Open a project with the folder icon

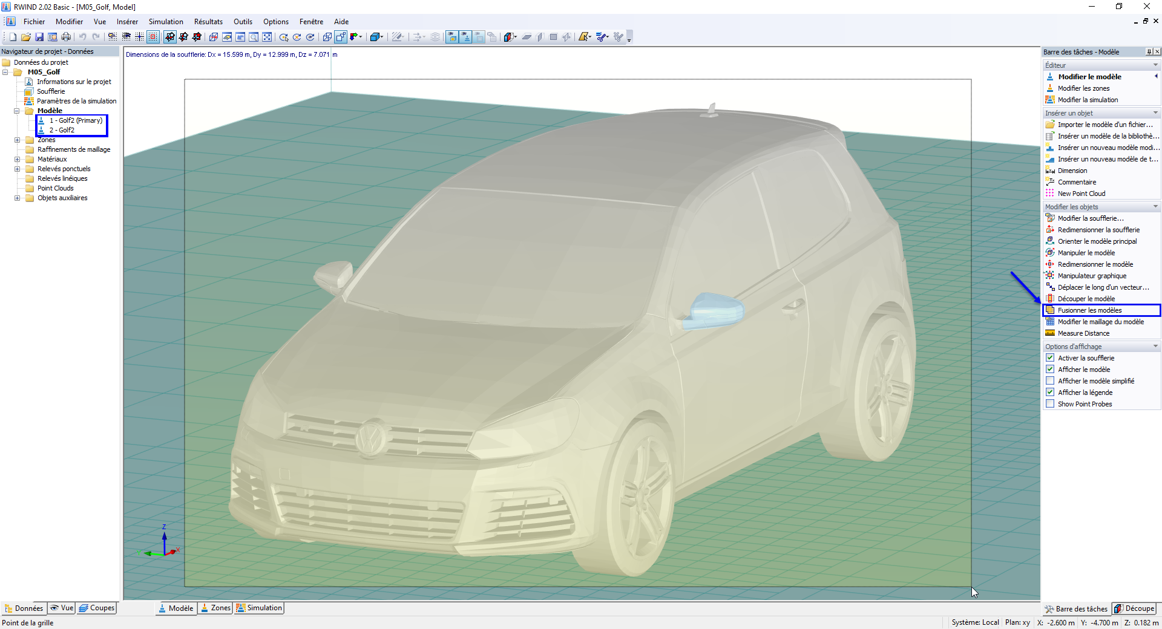click(26, 37)
